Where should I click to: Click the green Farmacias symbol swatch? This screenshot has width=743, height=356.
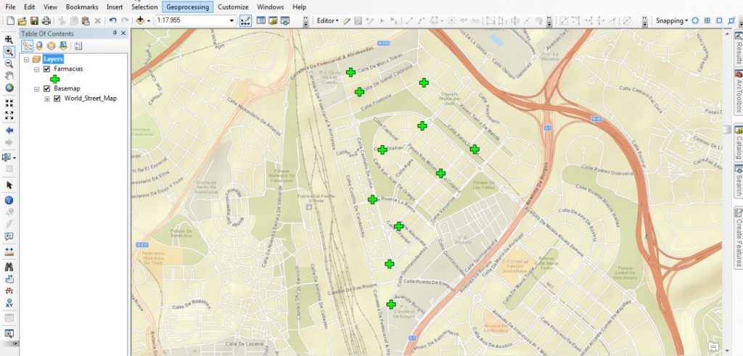pos(55,78)
